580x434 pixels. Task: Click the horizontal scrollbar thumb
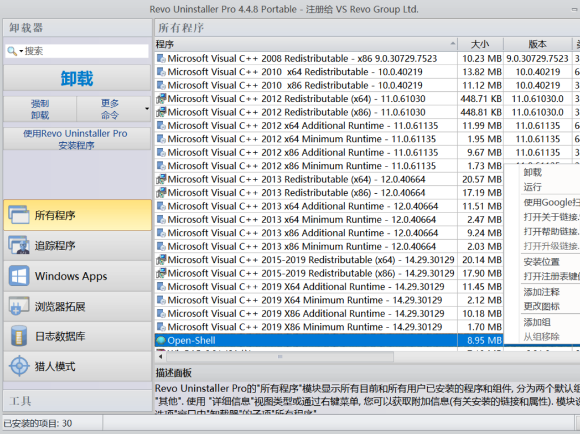(x=280, y=357)
